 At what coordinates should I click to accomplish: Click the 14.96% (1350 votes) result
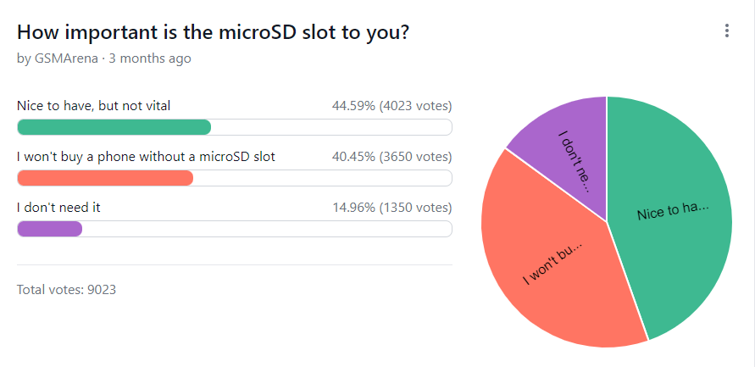[x=391, y=208]
